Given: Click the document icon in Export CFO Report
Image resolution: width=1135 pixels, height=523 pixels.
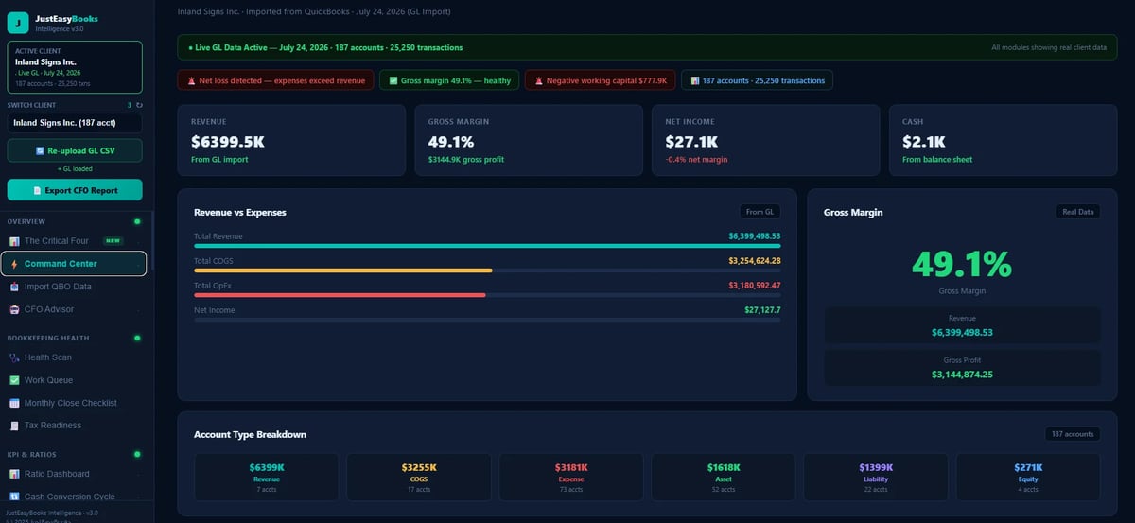Looking at the screenshot, I should coord(36,190).
